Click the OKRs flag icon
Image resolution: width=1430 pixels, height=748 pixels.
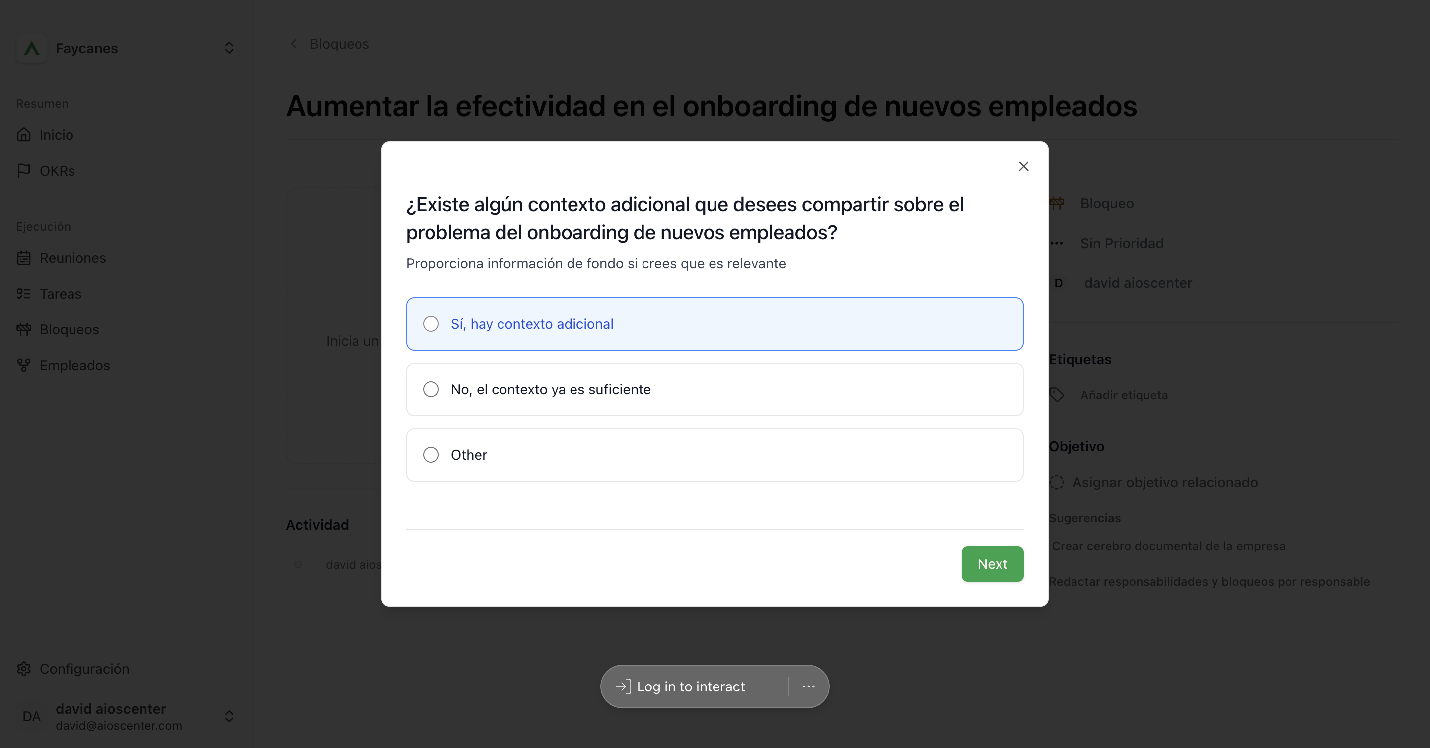tap(24, 171)
